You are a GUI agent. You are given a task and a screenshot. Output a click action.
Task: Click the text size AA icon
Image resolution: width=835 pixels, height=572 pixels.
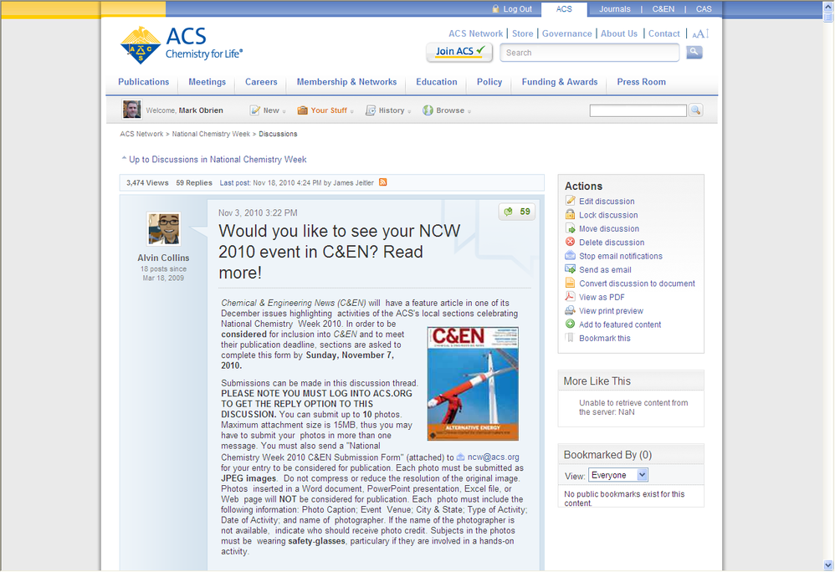click(700, 34)
